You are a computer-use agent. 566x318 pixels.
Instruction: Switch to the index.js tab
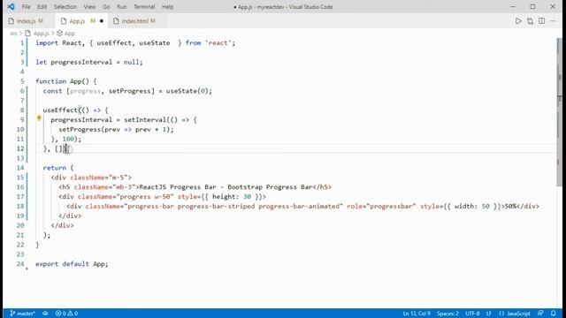[x=30, y=21]
